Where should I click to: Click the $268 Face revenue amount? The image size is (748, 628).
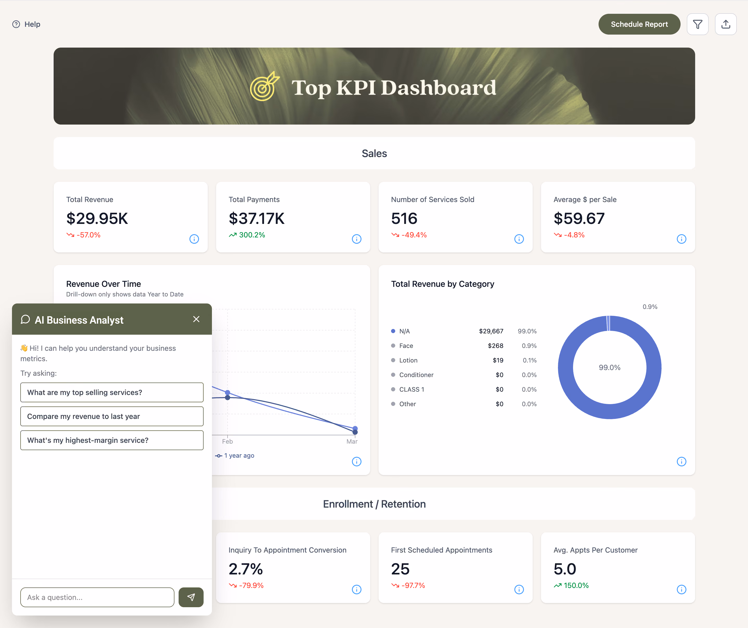point(496,346)
